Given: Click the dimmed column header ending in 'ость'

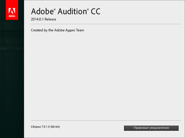Looking at the screenshot, I should click(x=3, y=48).
